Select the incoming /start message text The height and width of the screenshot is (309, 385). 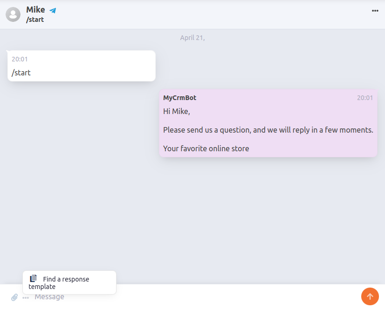coord(21,73)
